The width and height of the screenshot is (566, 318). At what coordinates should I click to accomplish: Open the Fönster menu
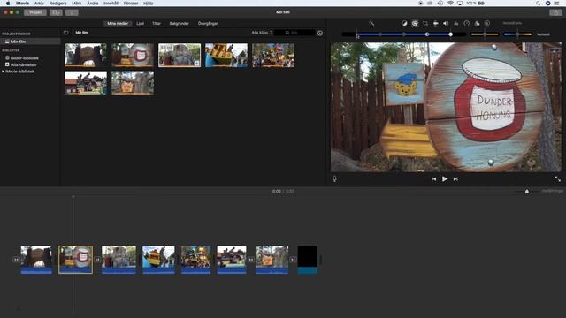[131, 4]
